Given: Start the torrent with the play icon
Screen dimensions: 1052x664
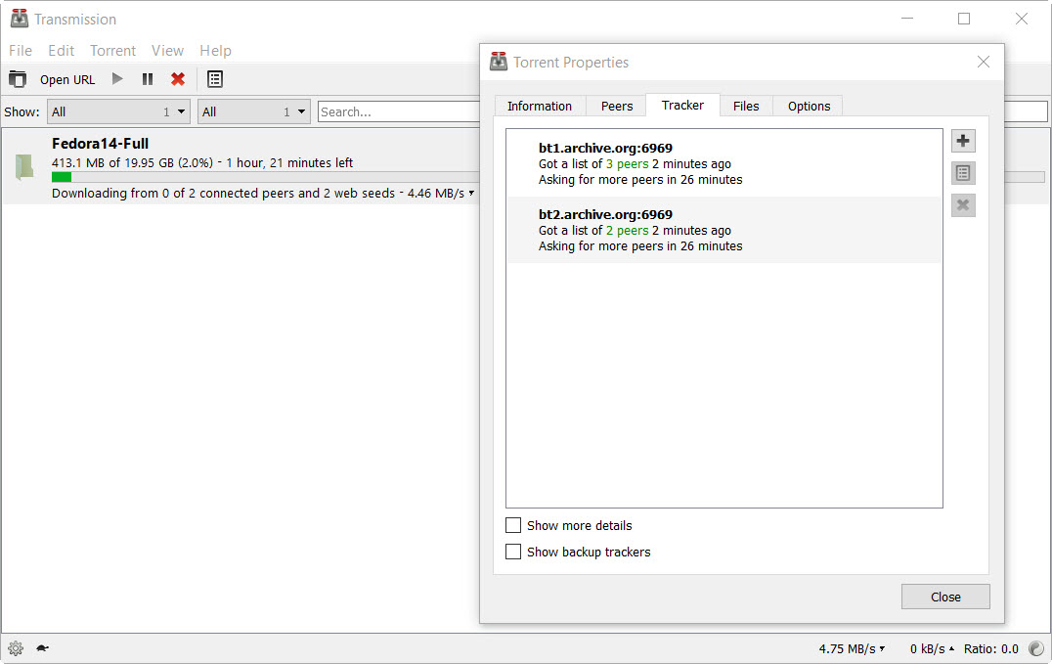Looking at the screenshot, I should pyautogui.click(x=117, y=79).
